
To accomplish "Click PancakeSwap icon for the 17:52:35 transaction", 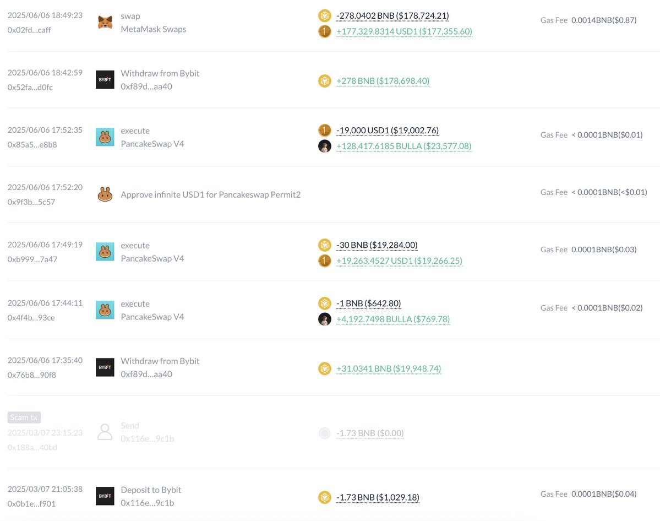I will [105, 137].
